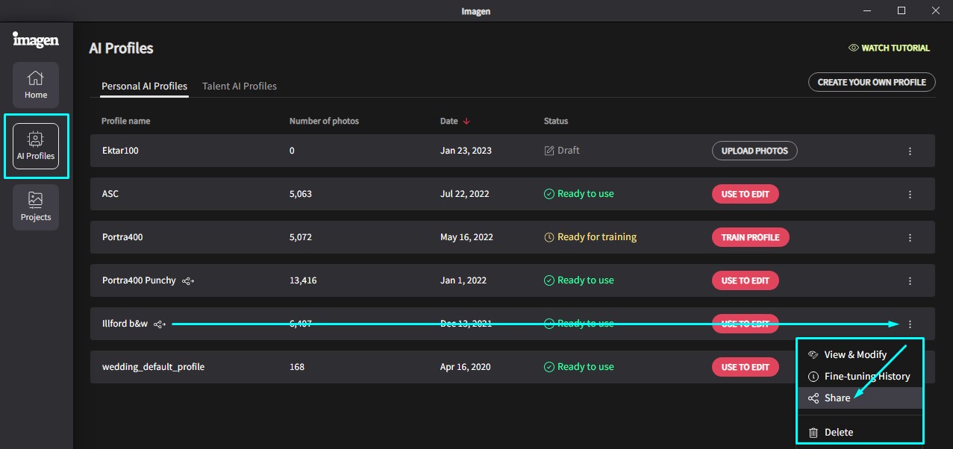Click the Status column header
The height and width of the screenshot is (449, 953).
pyautogui.click(x=556, y=121)
